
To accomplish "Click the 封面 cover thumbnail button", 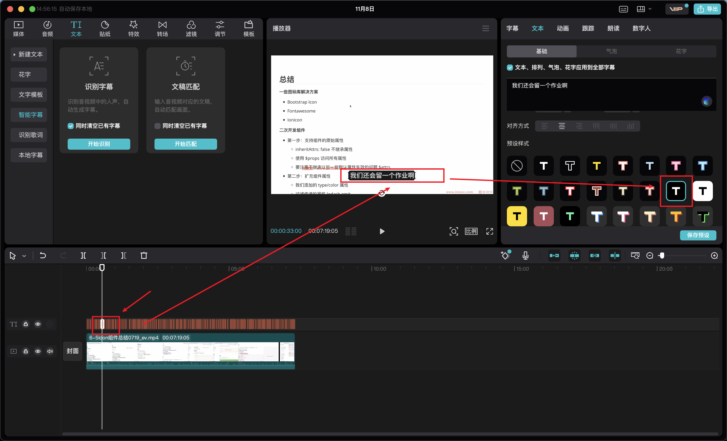I will click(x=73, y=351).
